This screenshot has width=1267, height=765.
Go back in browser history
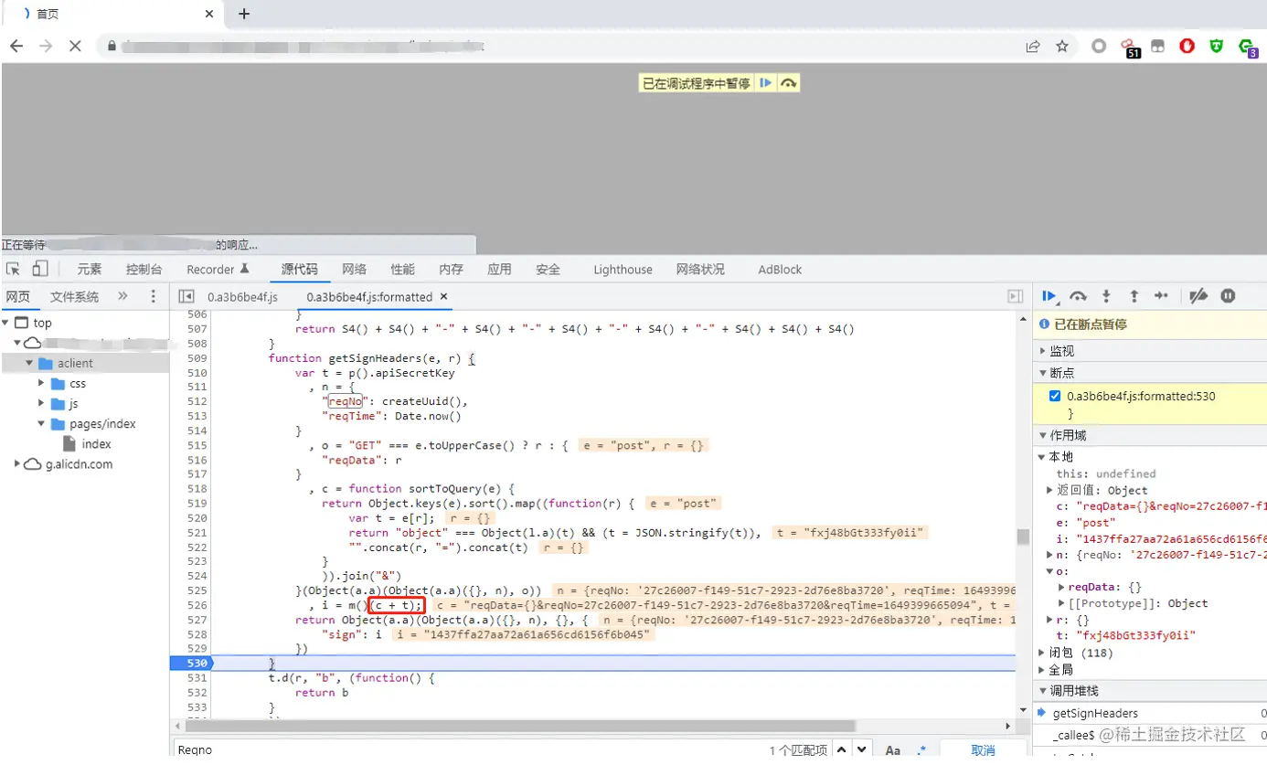(x=17, y=46)
